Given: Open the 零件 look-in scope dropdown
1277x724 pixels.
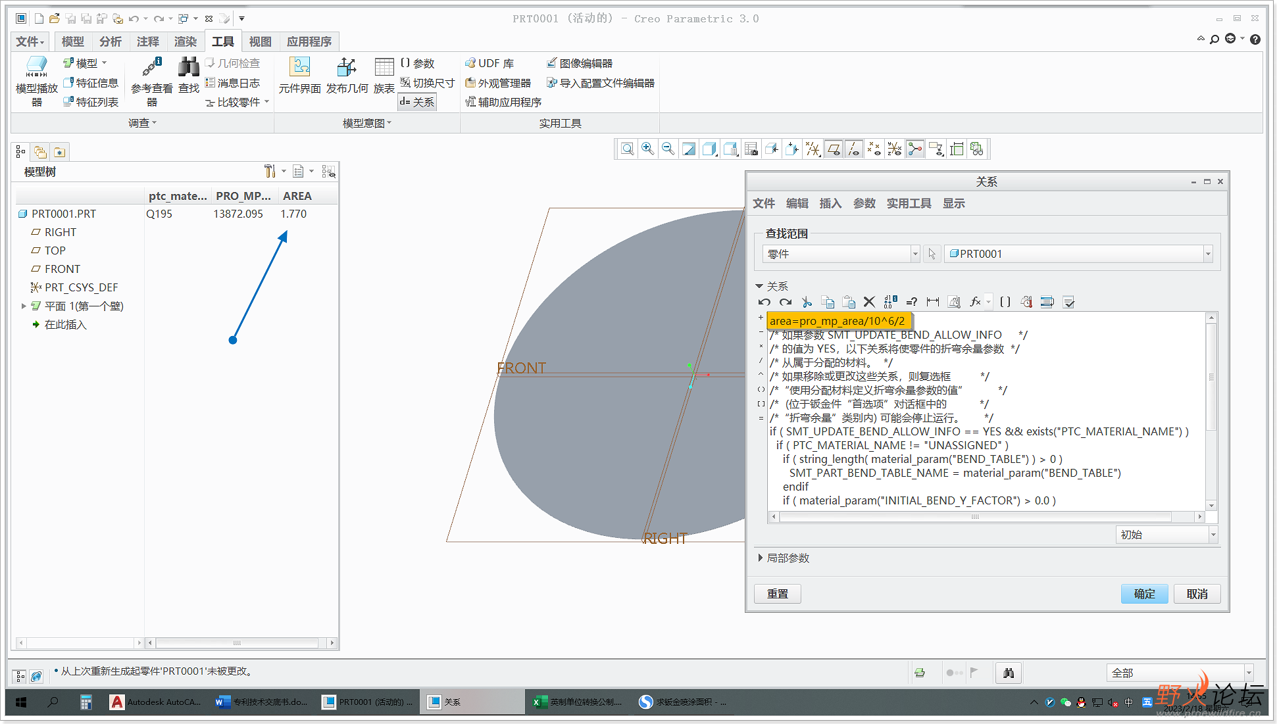Looking at the screenshot, I should [841, 254].
